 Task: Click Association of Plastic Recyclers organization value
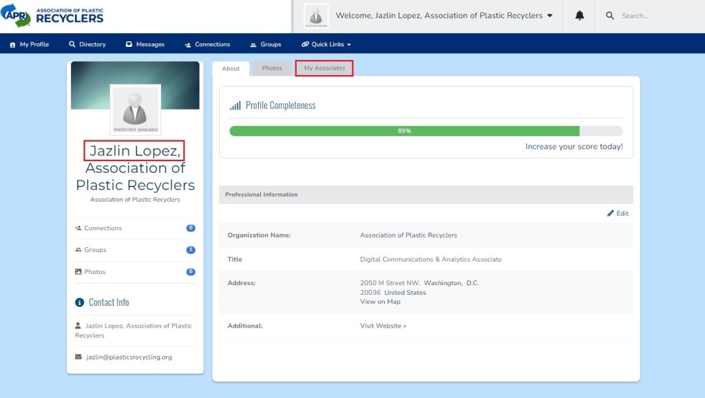coord(408,235)
